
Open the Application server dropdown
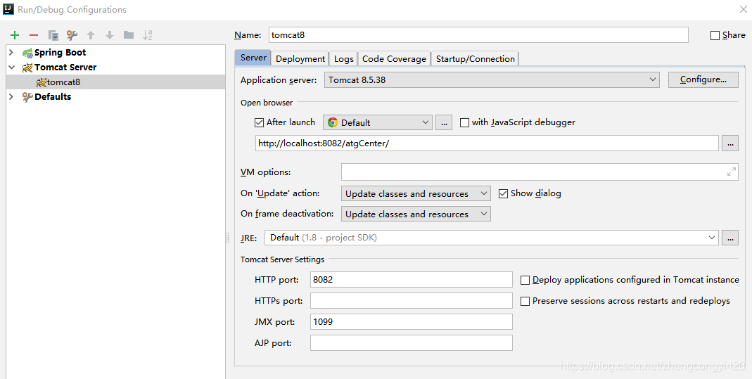coord(492,80)
